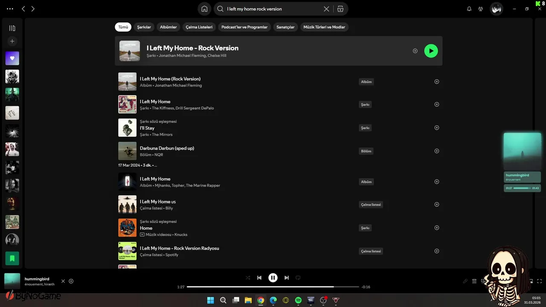
Task: Select the Albümler filter chip
Action: [x=168, y=27]
